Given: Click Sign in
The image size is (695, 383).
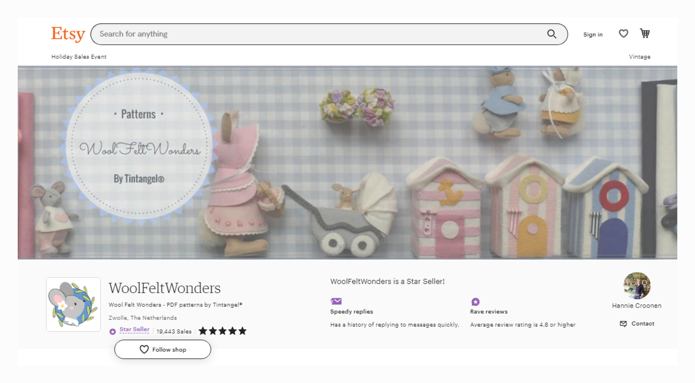Looking at the screenshot, I should pyautogui.click(x=593, y=34).
